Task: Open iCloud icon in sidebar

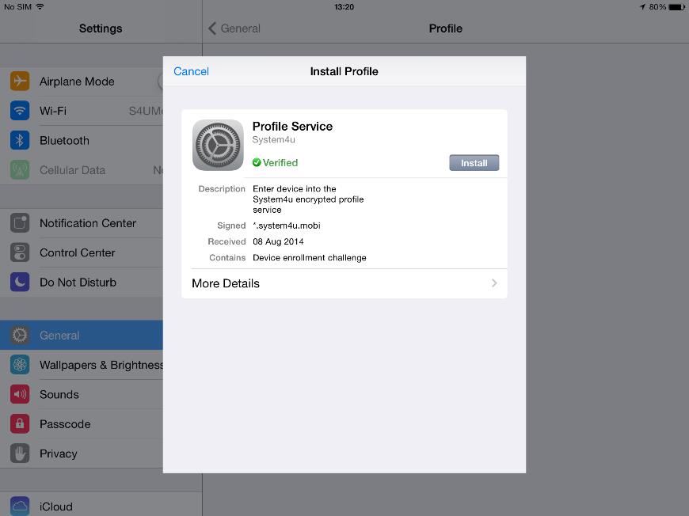Action: [x=20, y=506]
